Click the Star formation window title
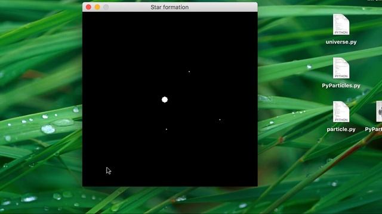 [x=170, y=7]
